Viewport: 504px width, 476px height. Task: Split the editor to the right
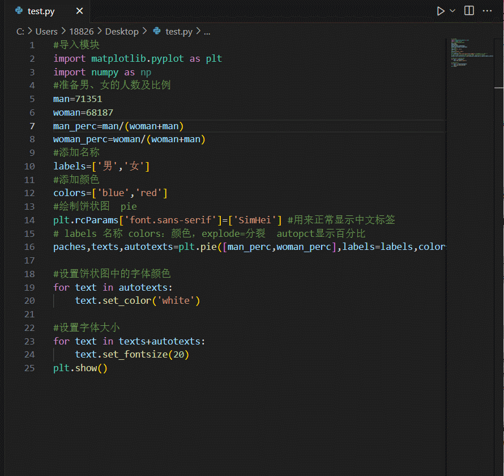point(469,11)
